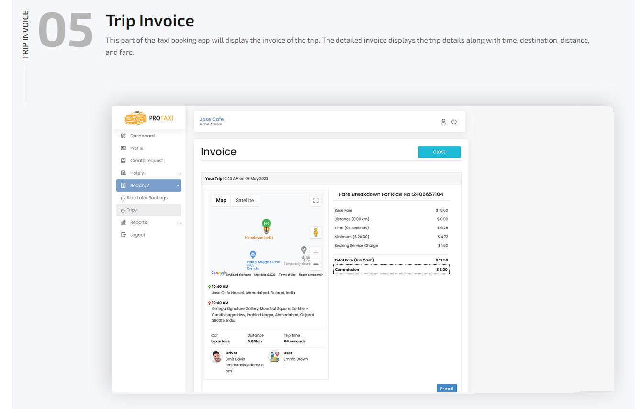
Task: Click the Himalayan bekri map label
Action: coord(259,238)
